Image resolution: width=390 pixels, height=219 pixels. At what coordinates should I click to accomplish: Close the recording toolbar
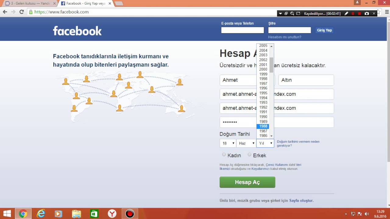coord(374,13)
